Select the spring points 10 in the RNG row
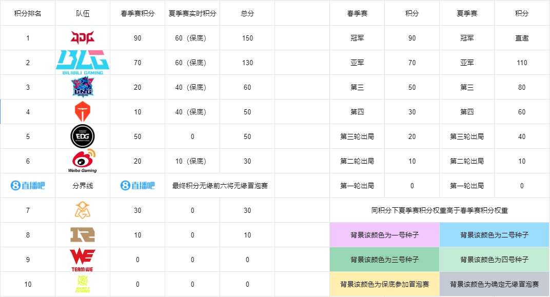The image size is (550, 297). point(137,235)
